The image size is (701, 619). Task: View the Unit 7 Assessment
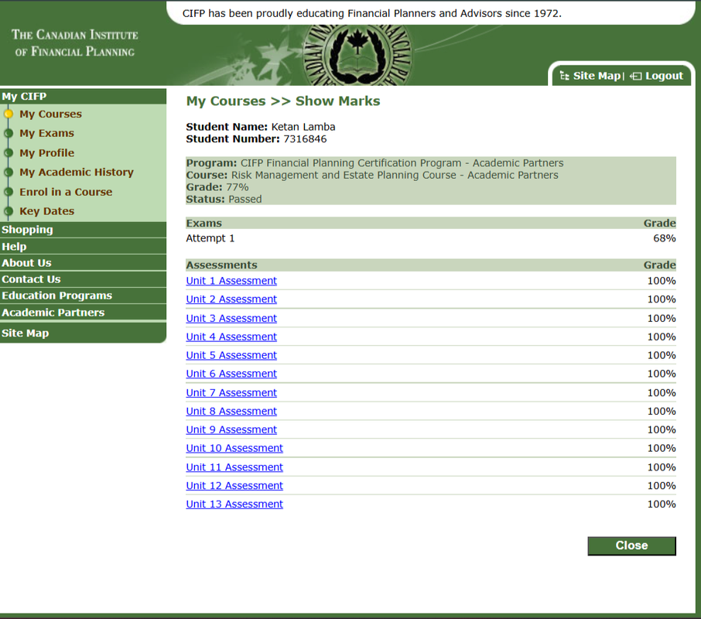[x=231, y=392]
